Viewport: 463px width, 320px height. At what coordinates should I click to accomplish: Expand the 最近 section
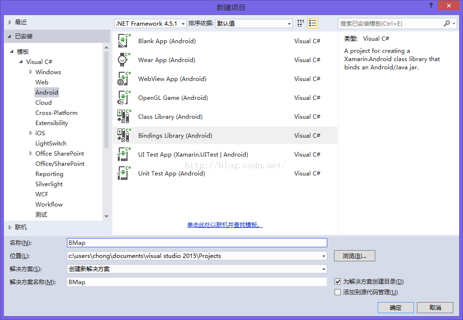click(10, 22)
